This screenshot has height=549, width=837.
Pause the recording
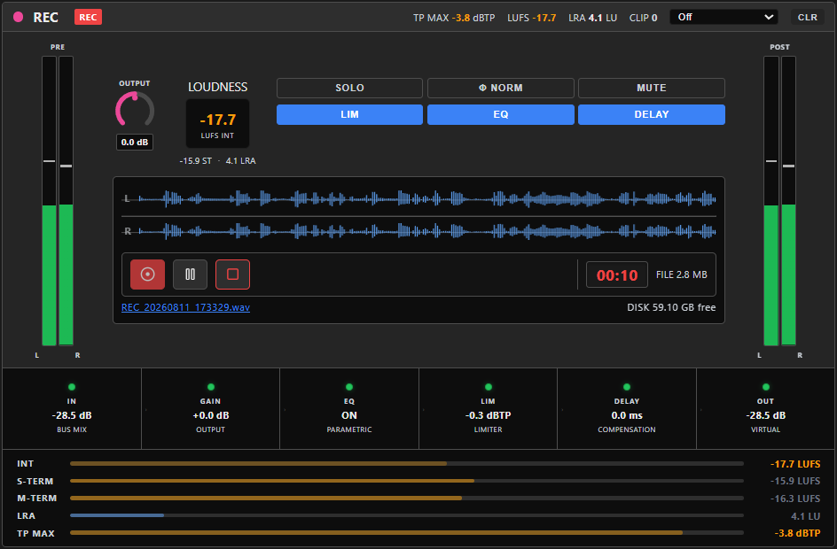coord(190,274)
